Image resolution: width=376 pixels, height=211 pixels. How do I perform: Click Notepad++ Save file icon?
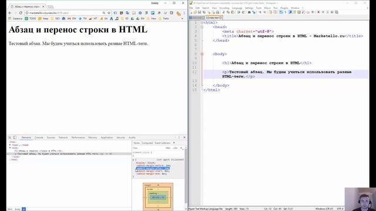(199, 12)
